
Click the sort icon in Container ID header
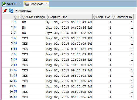pyautogui.click(x=114, y=17)
